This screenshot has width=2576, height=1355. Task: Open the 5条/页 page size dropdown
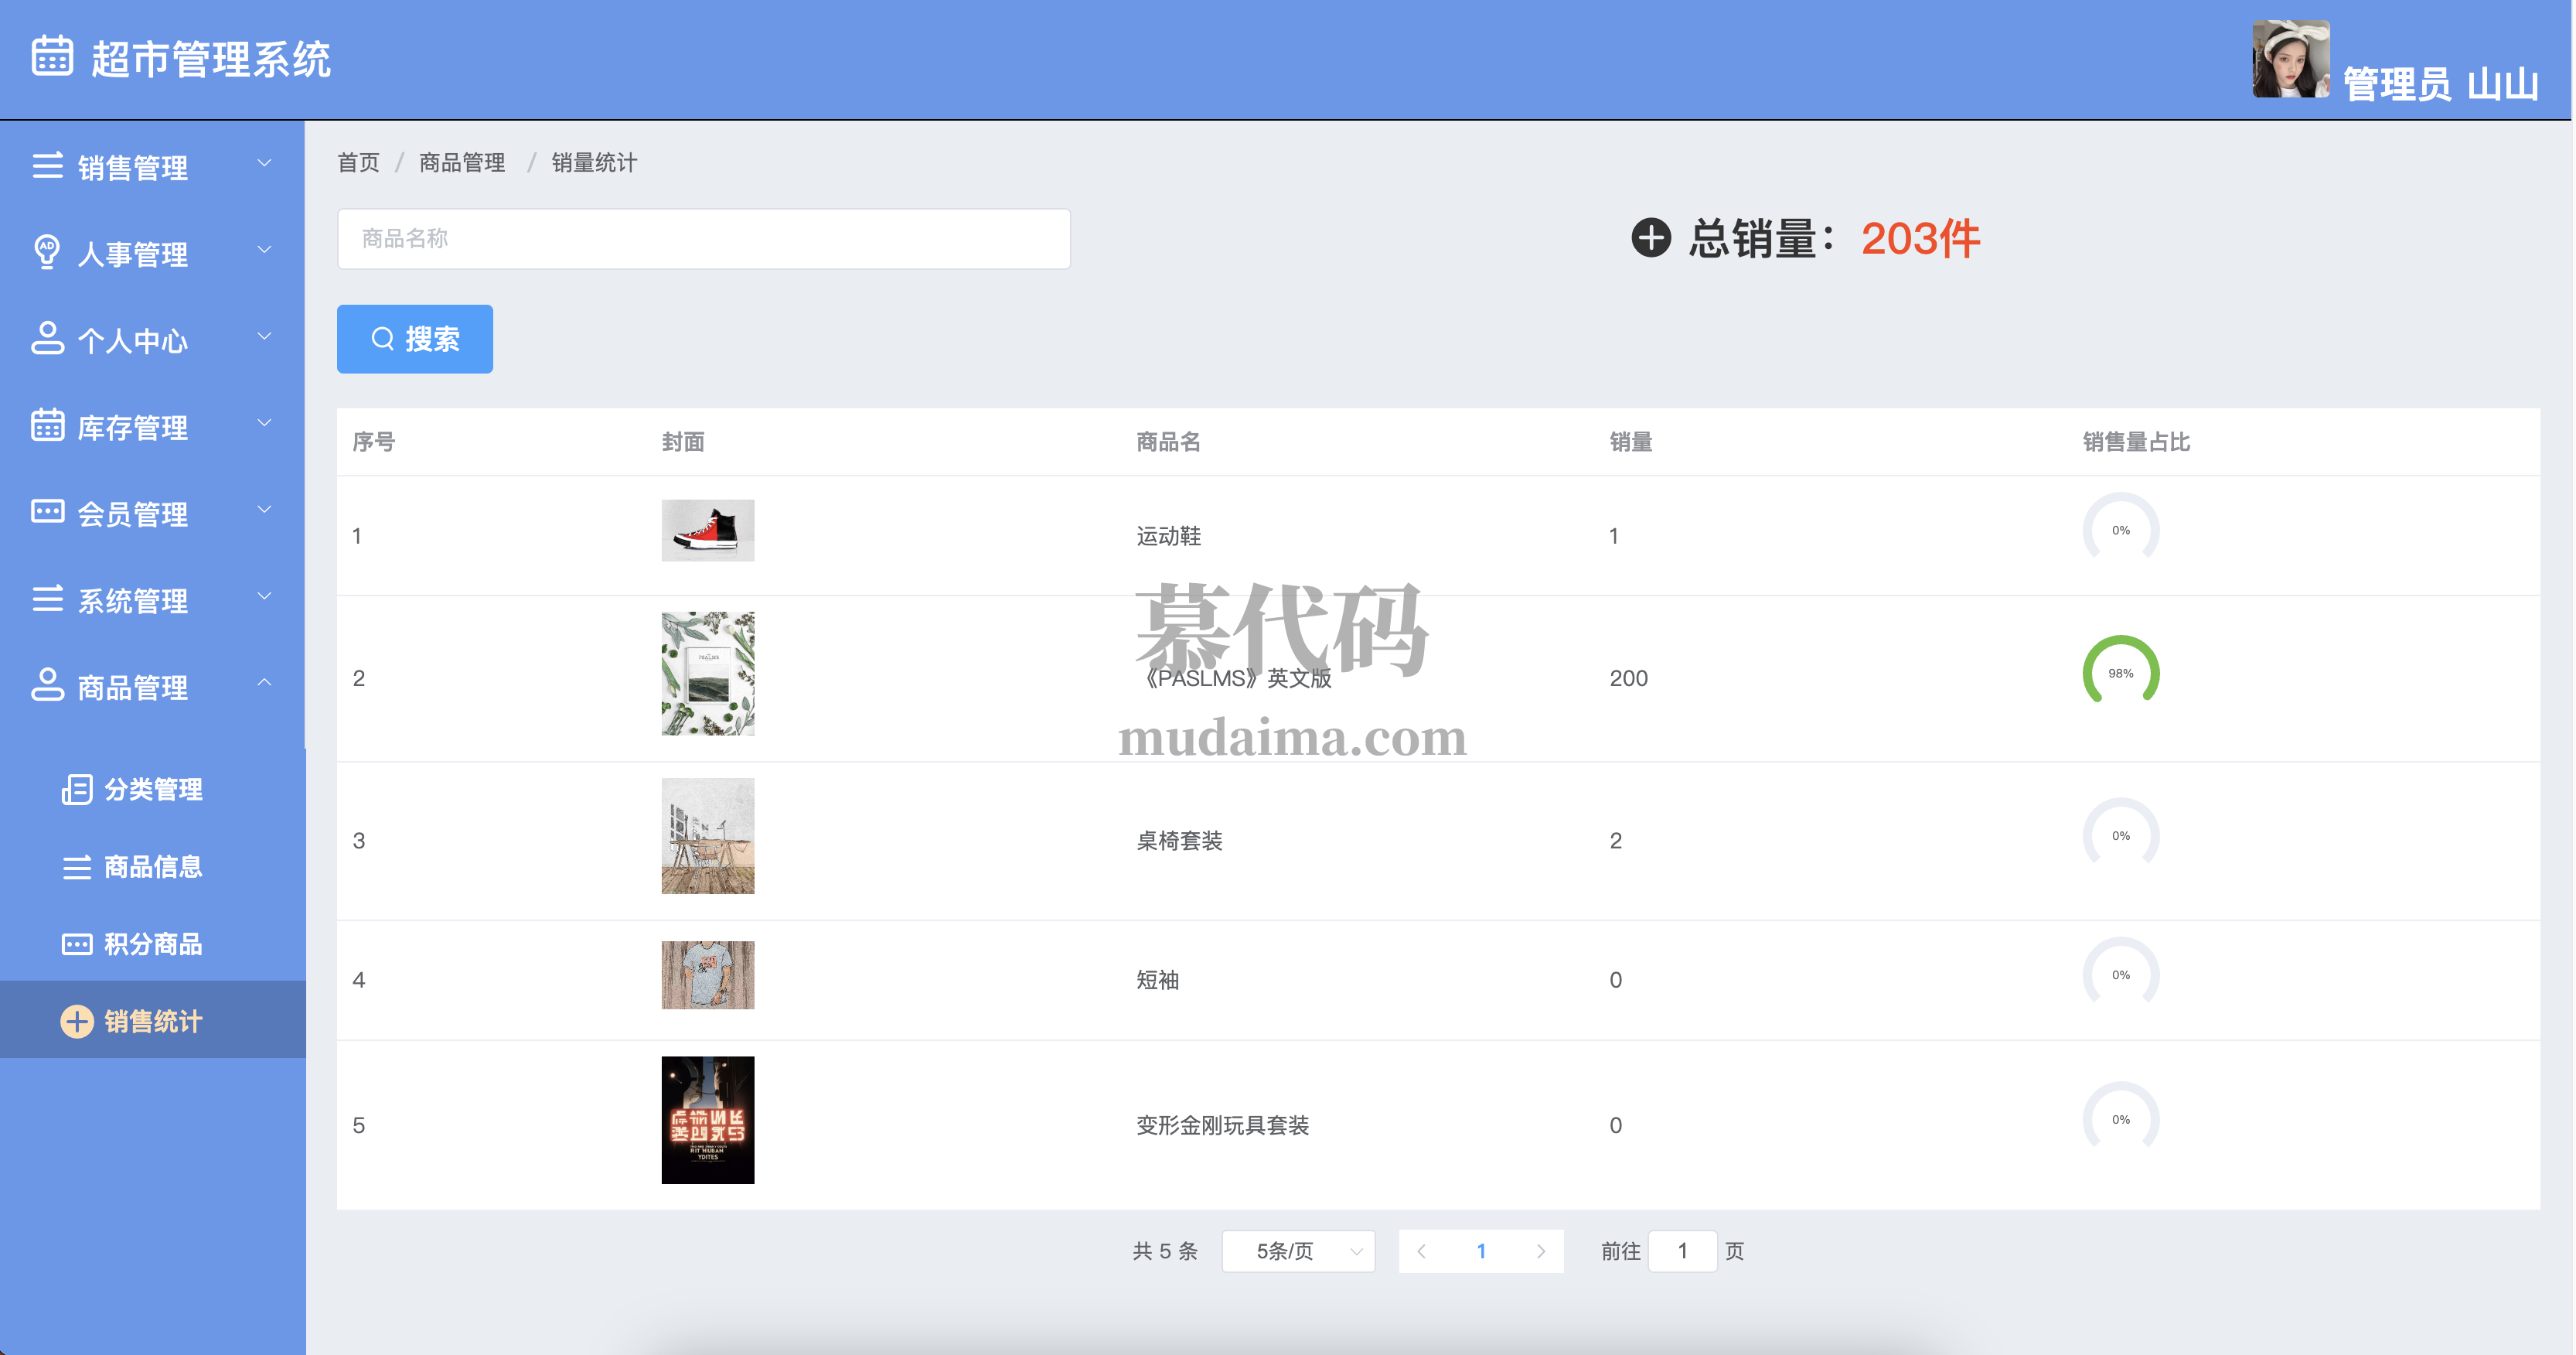pos(1298,1251)
